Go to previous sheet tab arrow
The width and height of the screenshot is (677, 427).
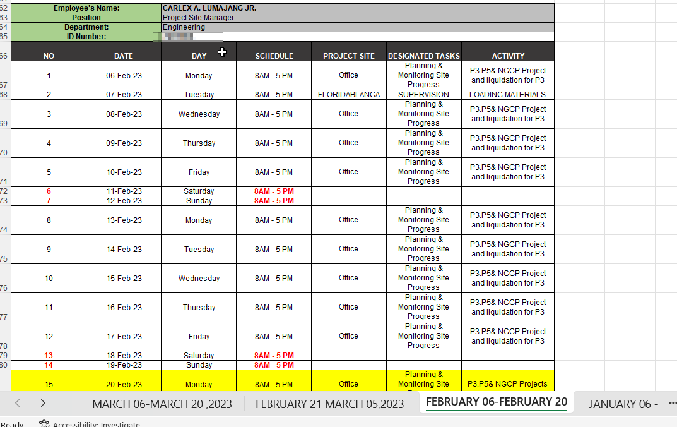18,403
